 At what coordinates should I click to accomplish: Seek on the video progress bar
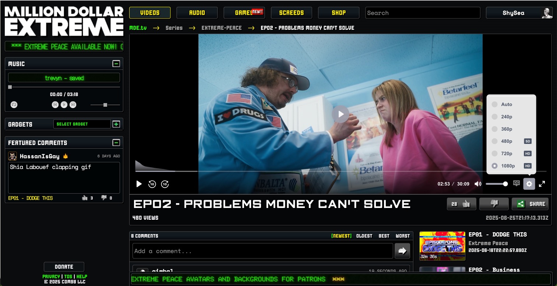341,171
